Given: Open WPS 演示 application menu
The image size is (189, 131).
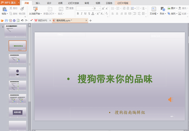Looking at the screenshot, I should pyautogui.click(x=10, y=3).
